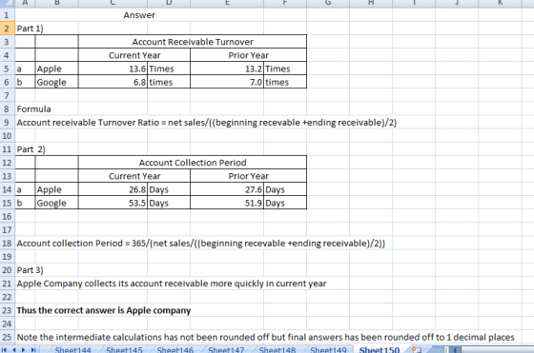Select the 6.8 value cell
This screenshot has height=353, width=534.
pos(113,82)
